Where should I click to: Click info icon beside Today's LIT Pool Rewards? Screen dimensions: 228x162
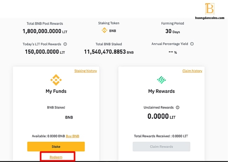click(65, 44)
